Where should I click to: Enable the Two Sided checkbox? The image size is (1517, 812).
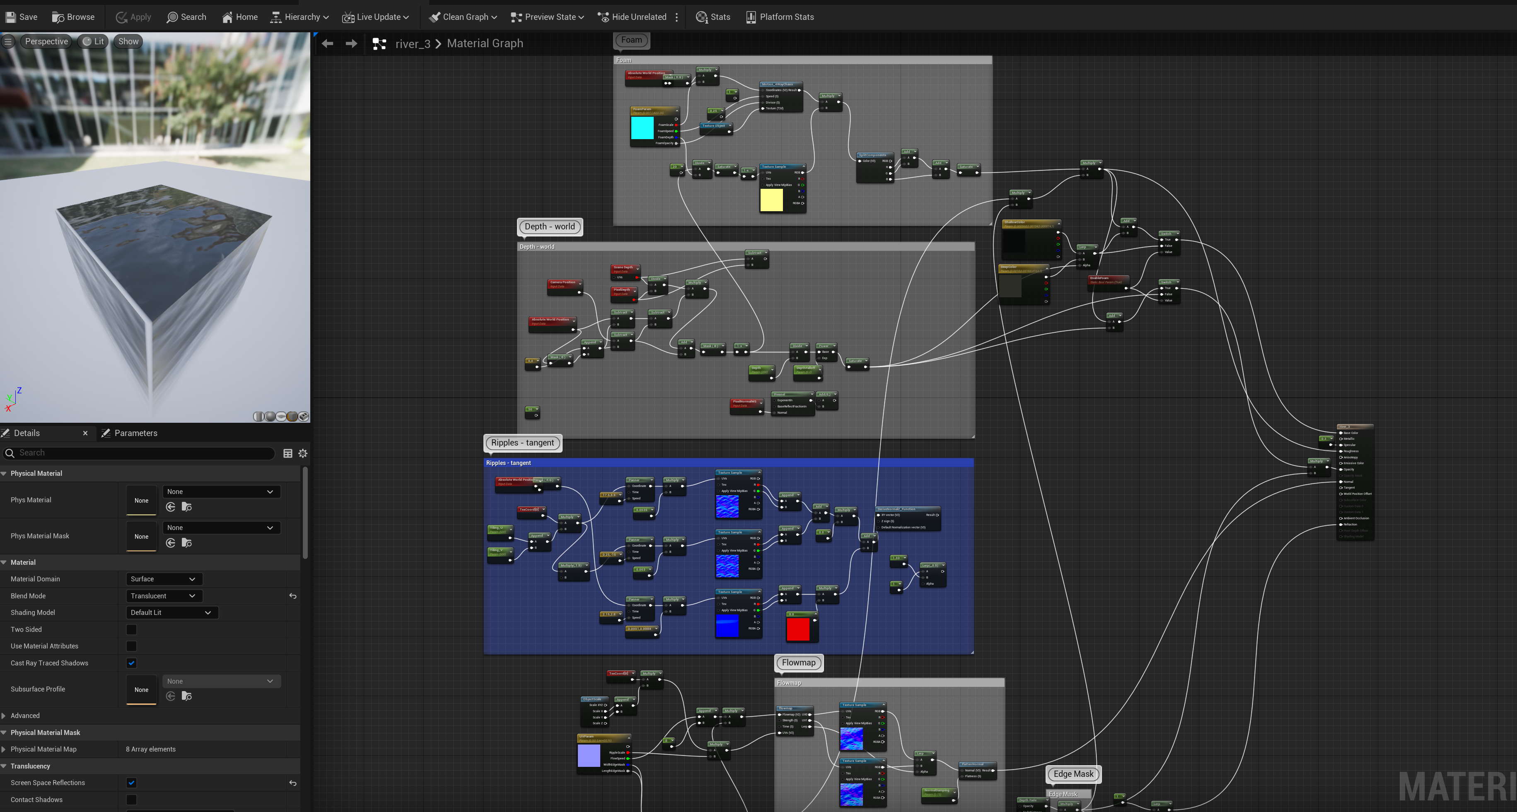(131, 629)
